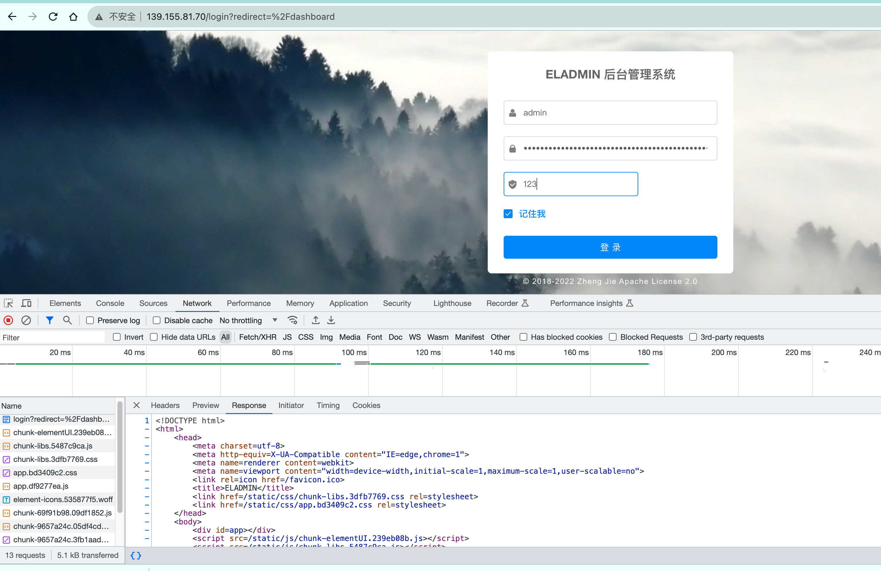Image resolution: width=881 pixels, height=571 pixels.
Task: Click the Recorder flask icon
Action: (x=525, y=303)
